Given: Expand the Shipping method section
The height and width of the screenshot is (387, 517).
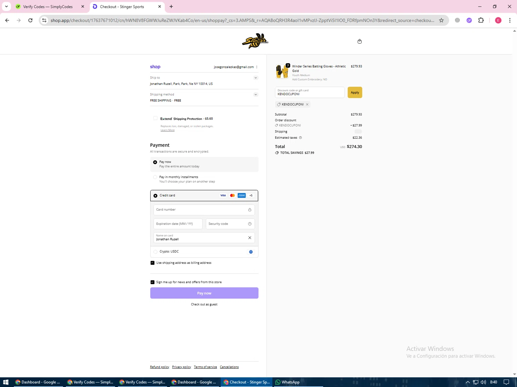Looking at the screenshot, I should pos(256,95).
